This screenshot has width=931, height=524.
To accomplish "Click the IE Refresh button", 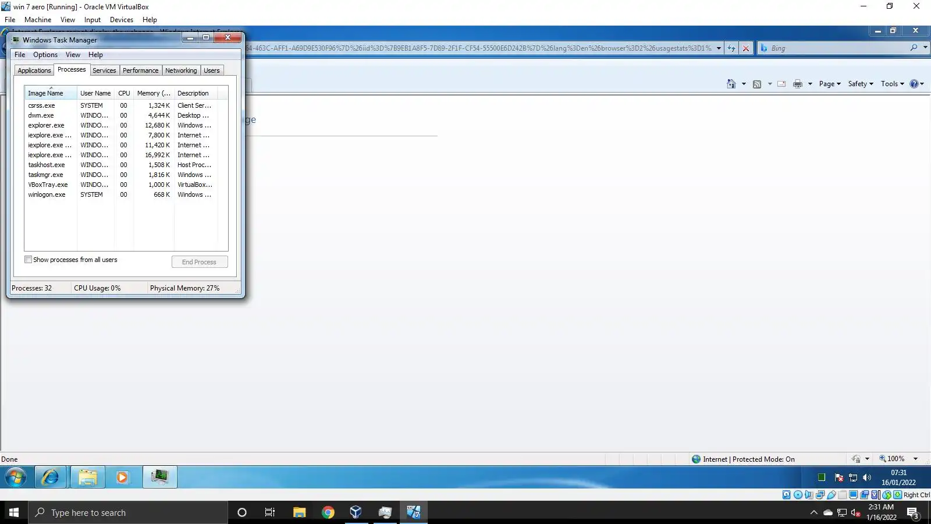I will click(x=731, y=48).
